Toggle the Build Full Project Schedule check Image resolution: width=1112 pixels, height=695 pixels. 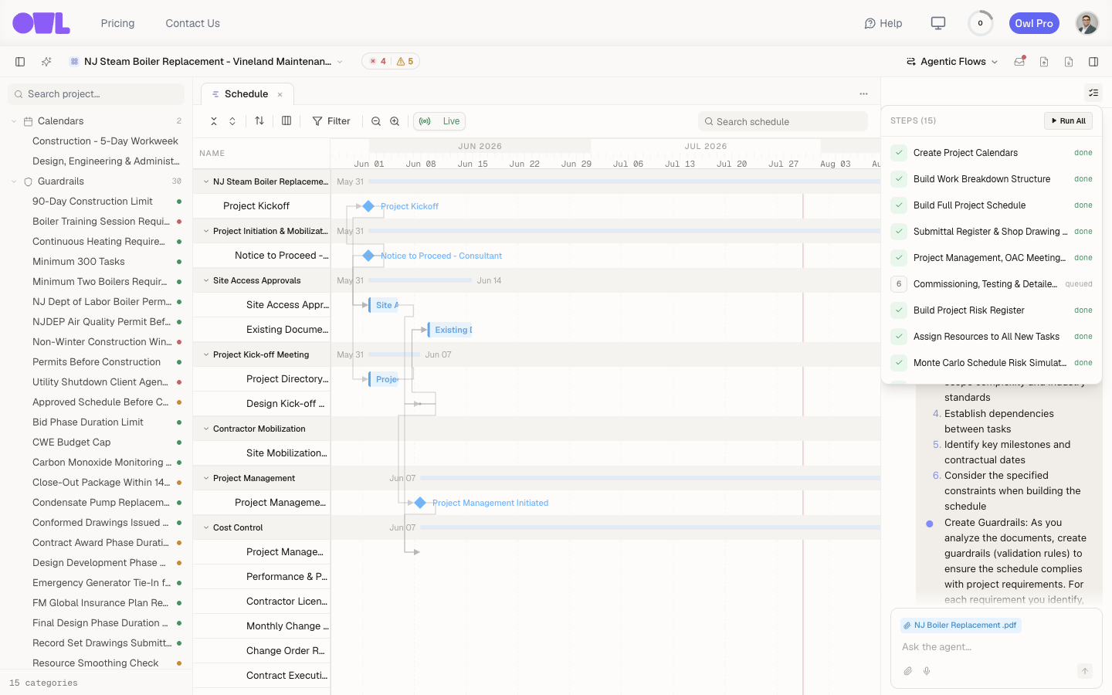899,205
